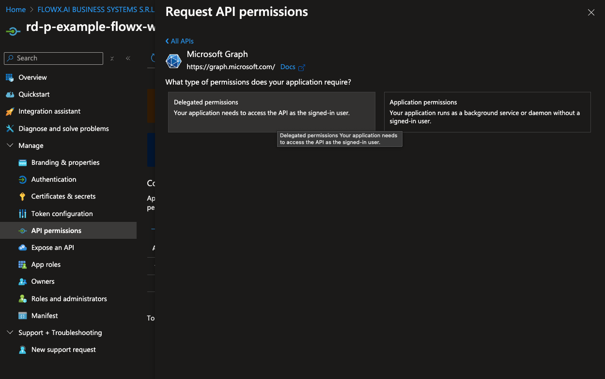
Task: Clear the sidebar search with the X icon
Action: tap(112, 58)
